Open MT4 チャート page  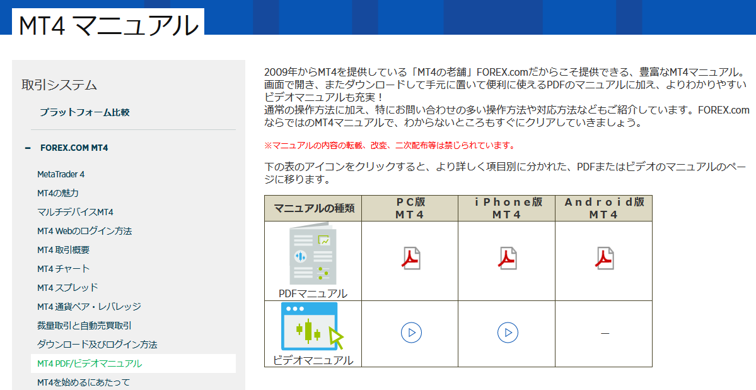(63, 269)
